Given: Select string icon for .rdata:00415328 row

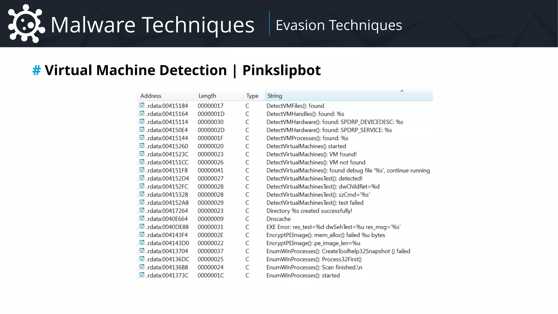Looking at the screenshot, I should pos(142,194).
